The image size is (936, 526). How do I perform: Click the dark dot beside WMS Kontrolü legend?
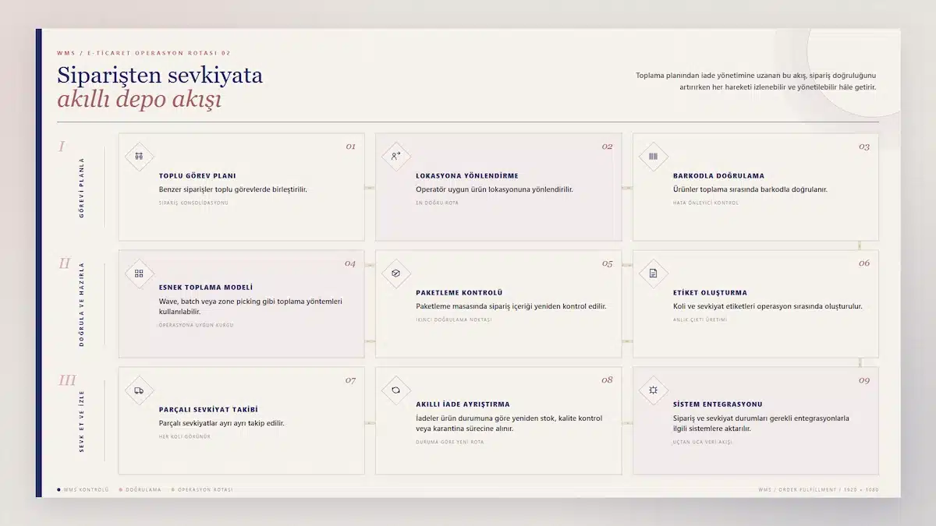58,490
